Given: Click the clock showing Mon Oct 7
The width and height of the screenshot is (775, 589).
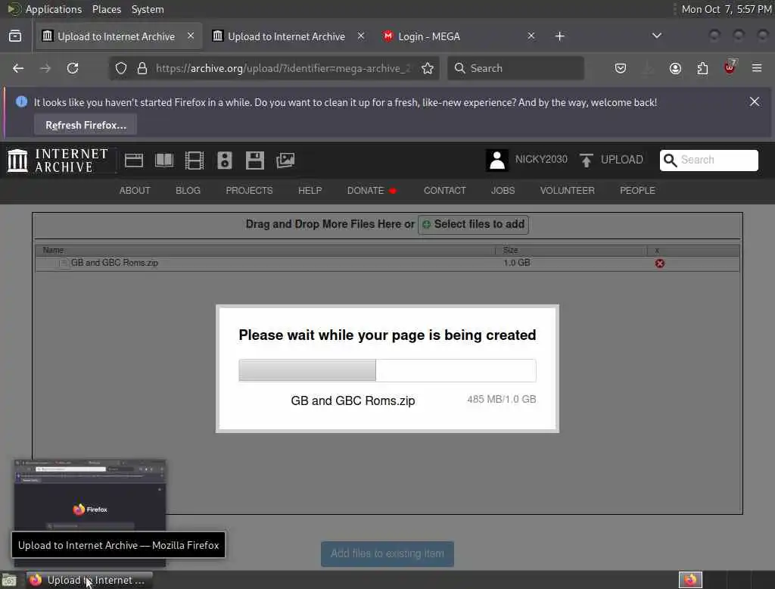Looking at the screenshot, I should (x=726, y=9).
